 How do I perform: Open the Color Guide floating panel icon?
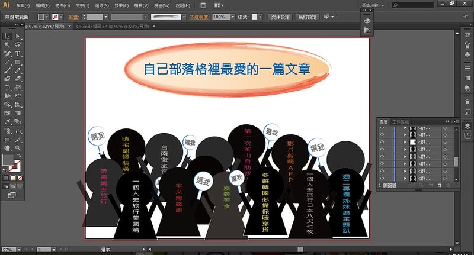tap(367, 31)
